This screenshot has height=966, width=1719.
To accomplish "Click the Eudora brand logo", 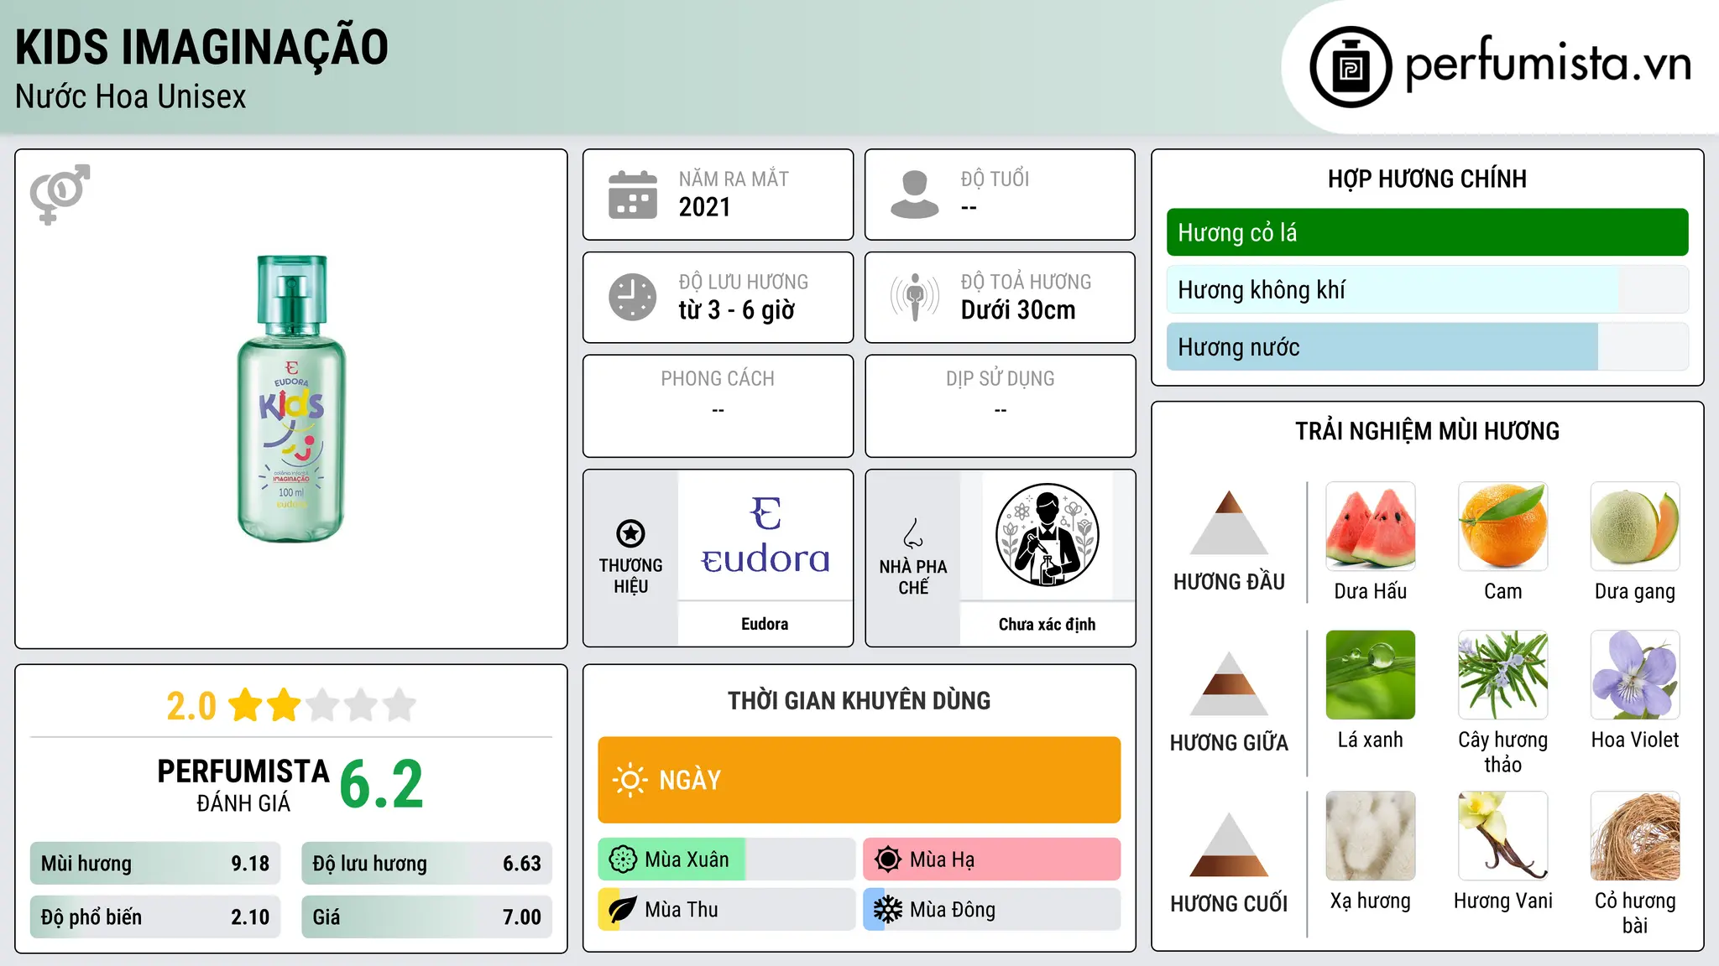I will click(x=765, y=535).
